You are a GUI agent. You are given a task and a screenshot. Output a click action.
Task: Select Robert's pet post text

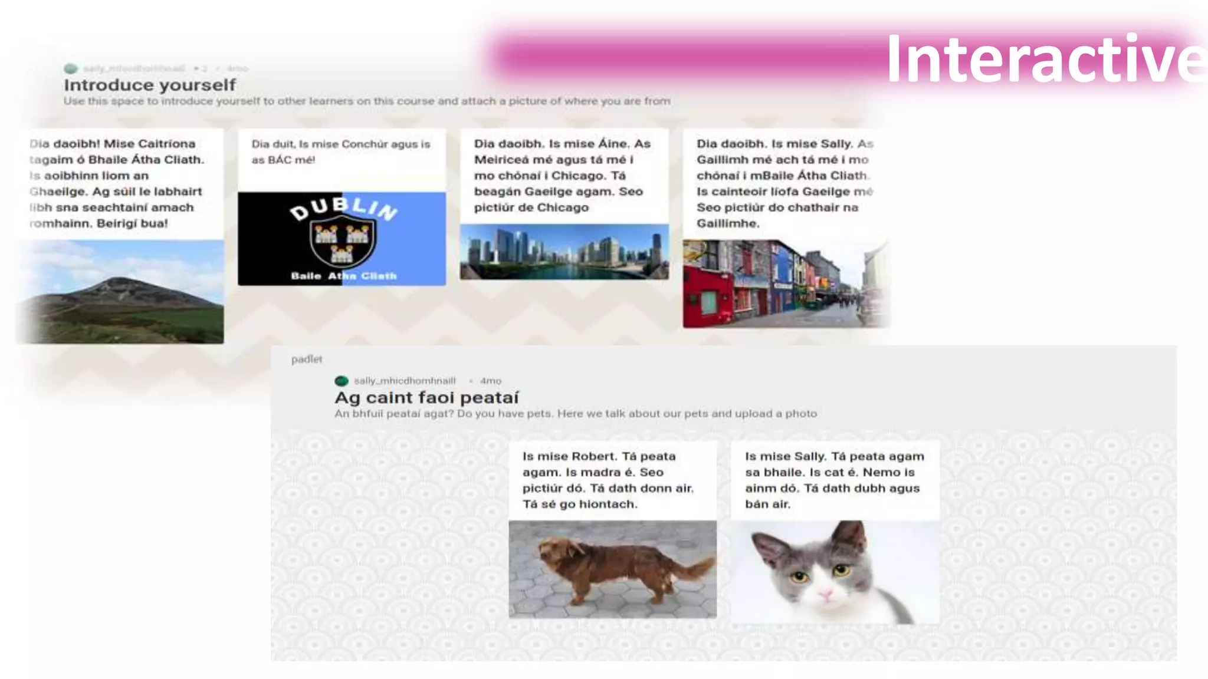(608, 480)
